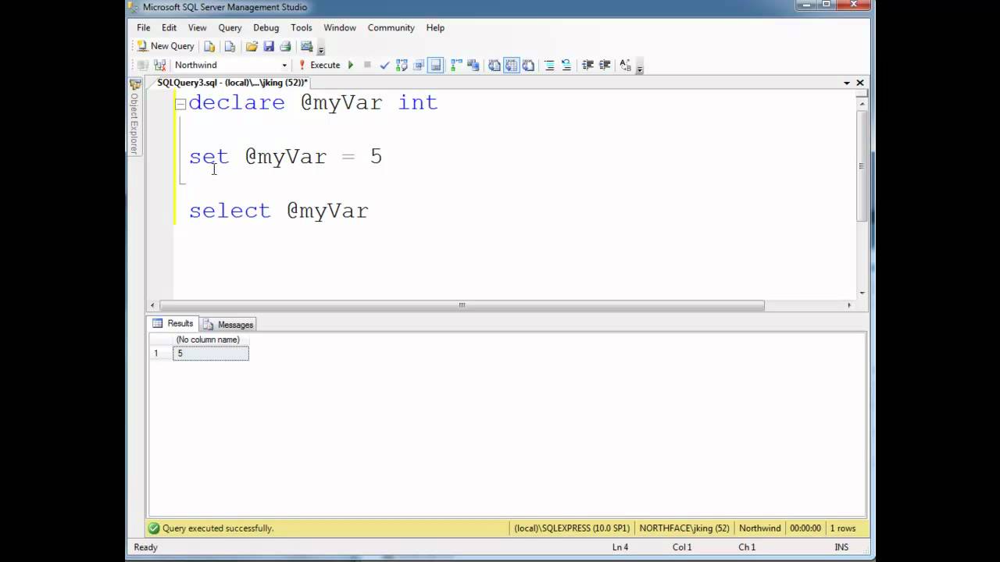Close the SQLQuery3.sql document tab

(860, 83)
